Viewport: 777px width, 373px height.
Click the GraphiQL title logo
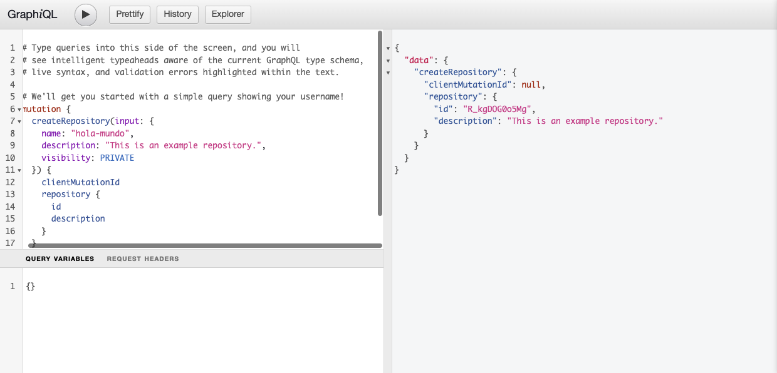[x=33, y=14]
